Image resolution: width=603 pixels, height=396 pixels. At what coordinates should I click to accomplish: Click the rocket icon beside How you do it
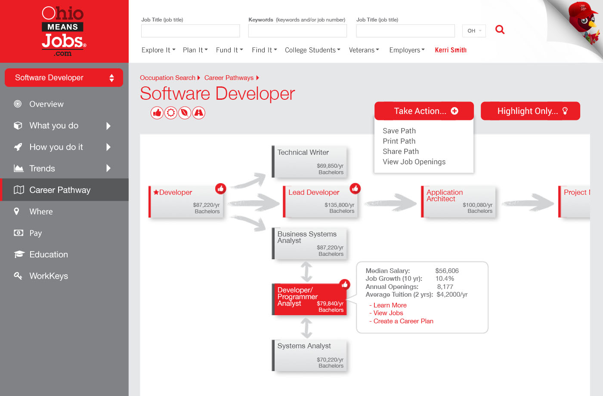[x=18, y=147]
